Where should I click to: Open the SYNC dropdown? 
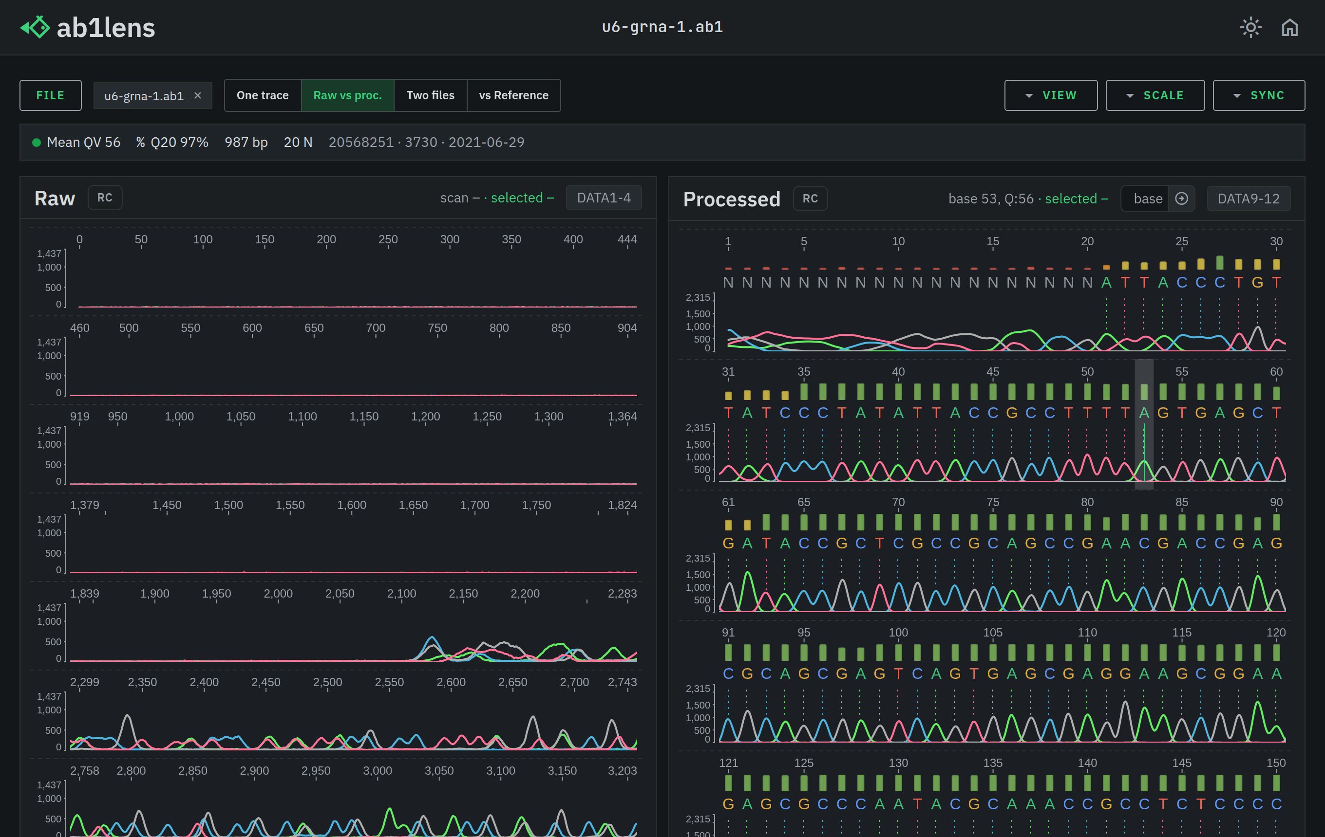click(1258, 95)
